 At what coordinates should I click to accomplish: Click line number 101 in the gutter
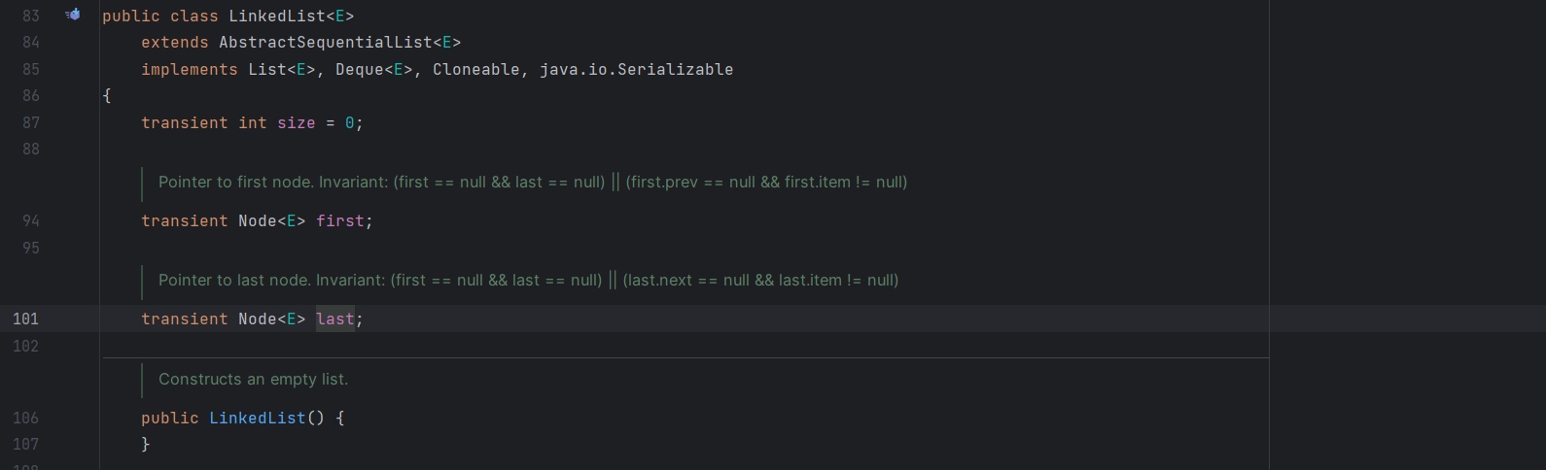26,319
